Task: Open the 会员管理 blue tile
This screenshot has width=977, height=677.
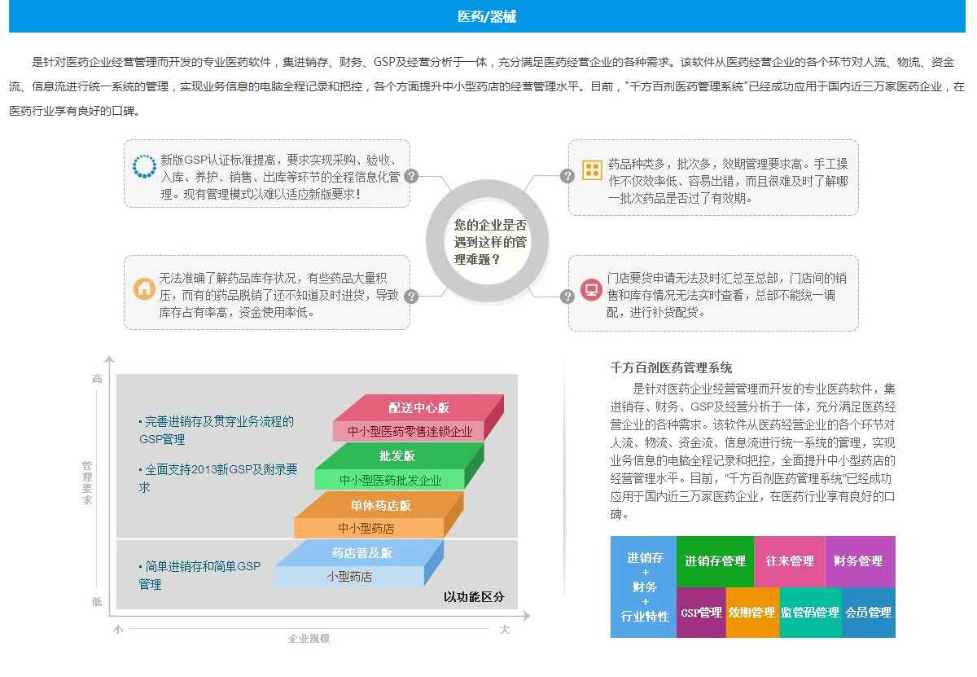Action: (x=869, y=613)
